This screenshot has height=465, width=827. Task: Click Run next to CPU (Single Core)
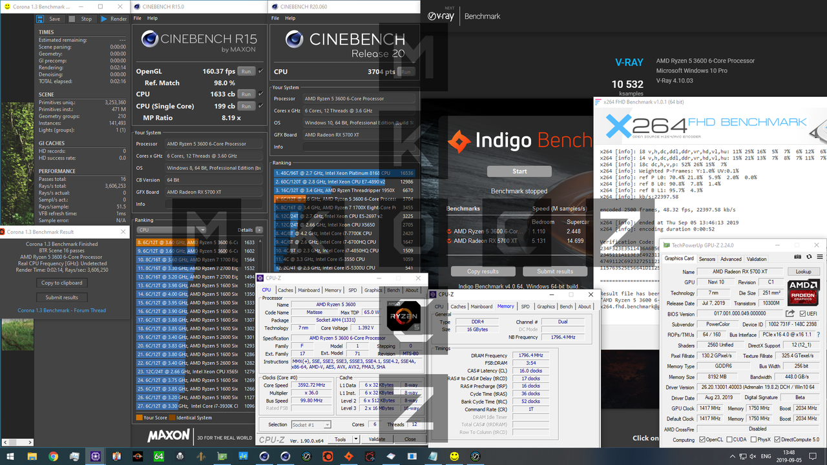(246, 105)
